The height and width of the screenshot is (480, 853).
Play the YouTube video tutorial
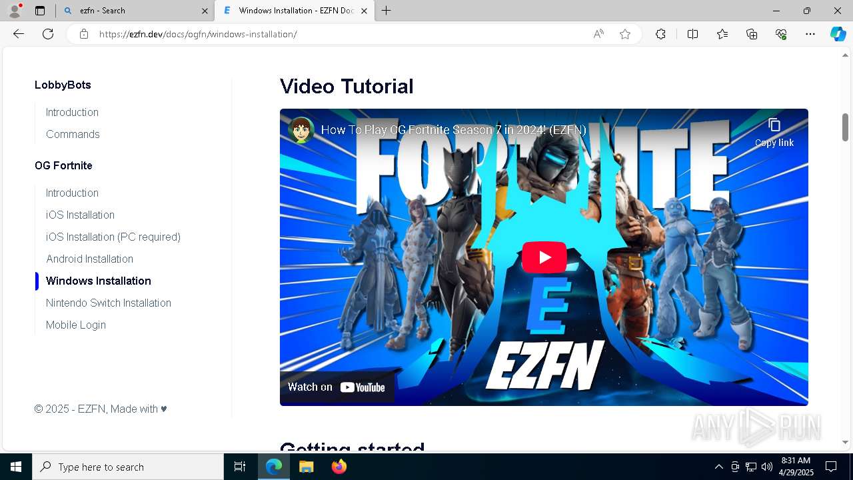click(544, 257)
